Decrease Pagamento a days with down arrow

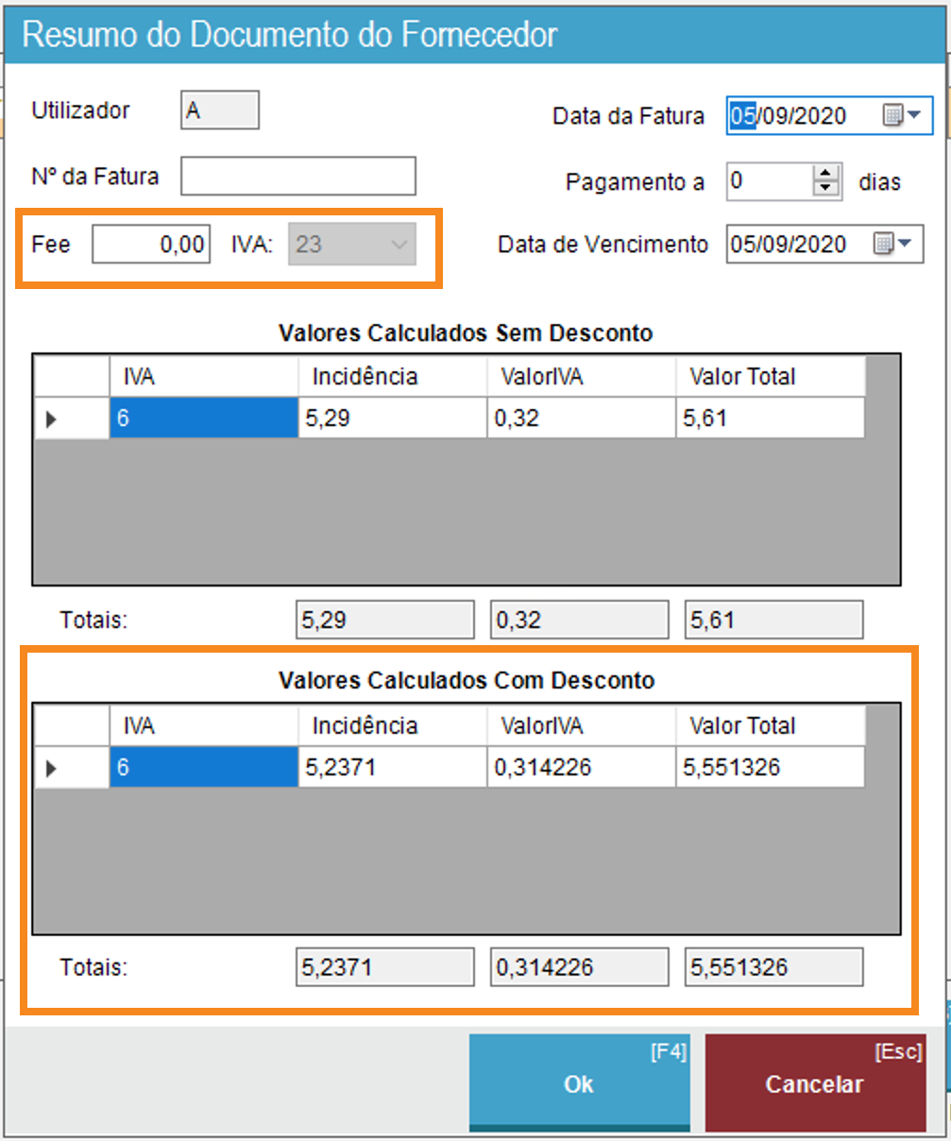point(826,188)
